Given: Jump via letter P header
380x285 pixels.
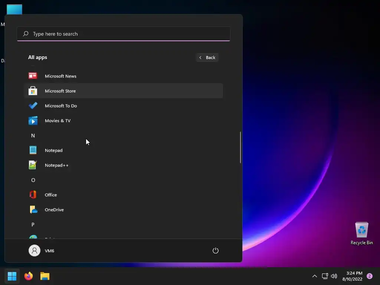Looking at the screenshot, I should [x=33, y=225].
